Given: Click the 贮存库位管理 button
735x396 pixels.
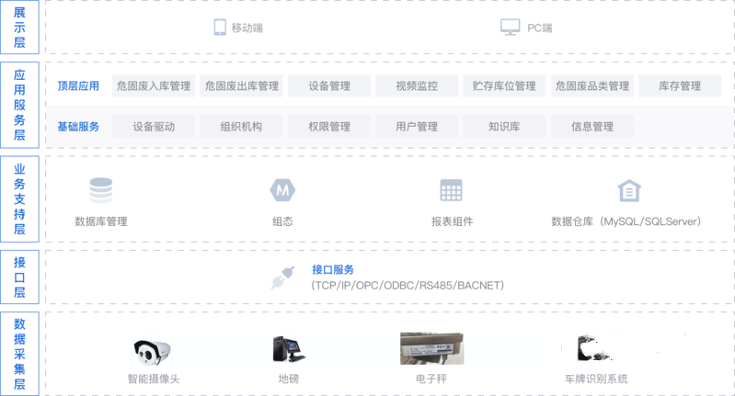Looking at the screenshot, I should tap(504, 86).
